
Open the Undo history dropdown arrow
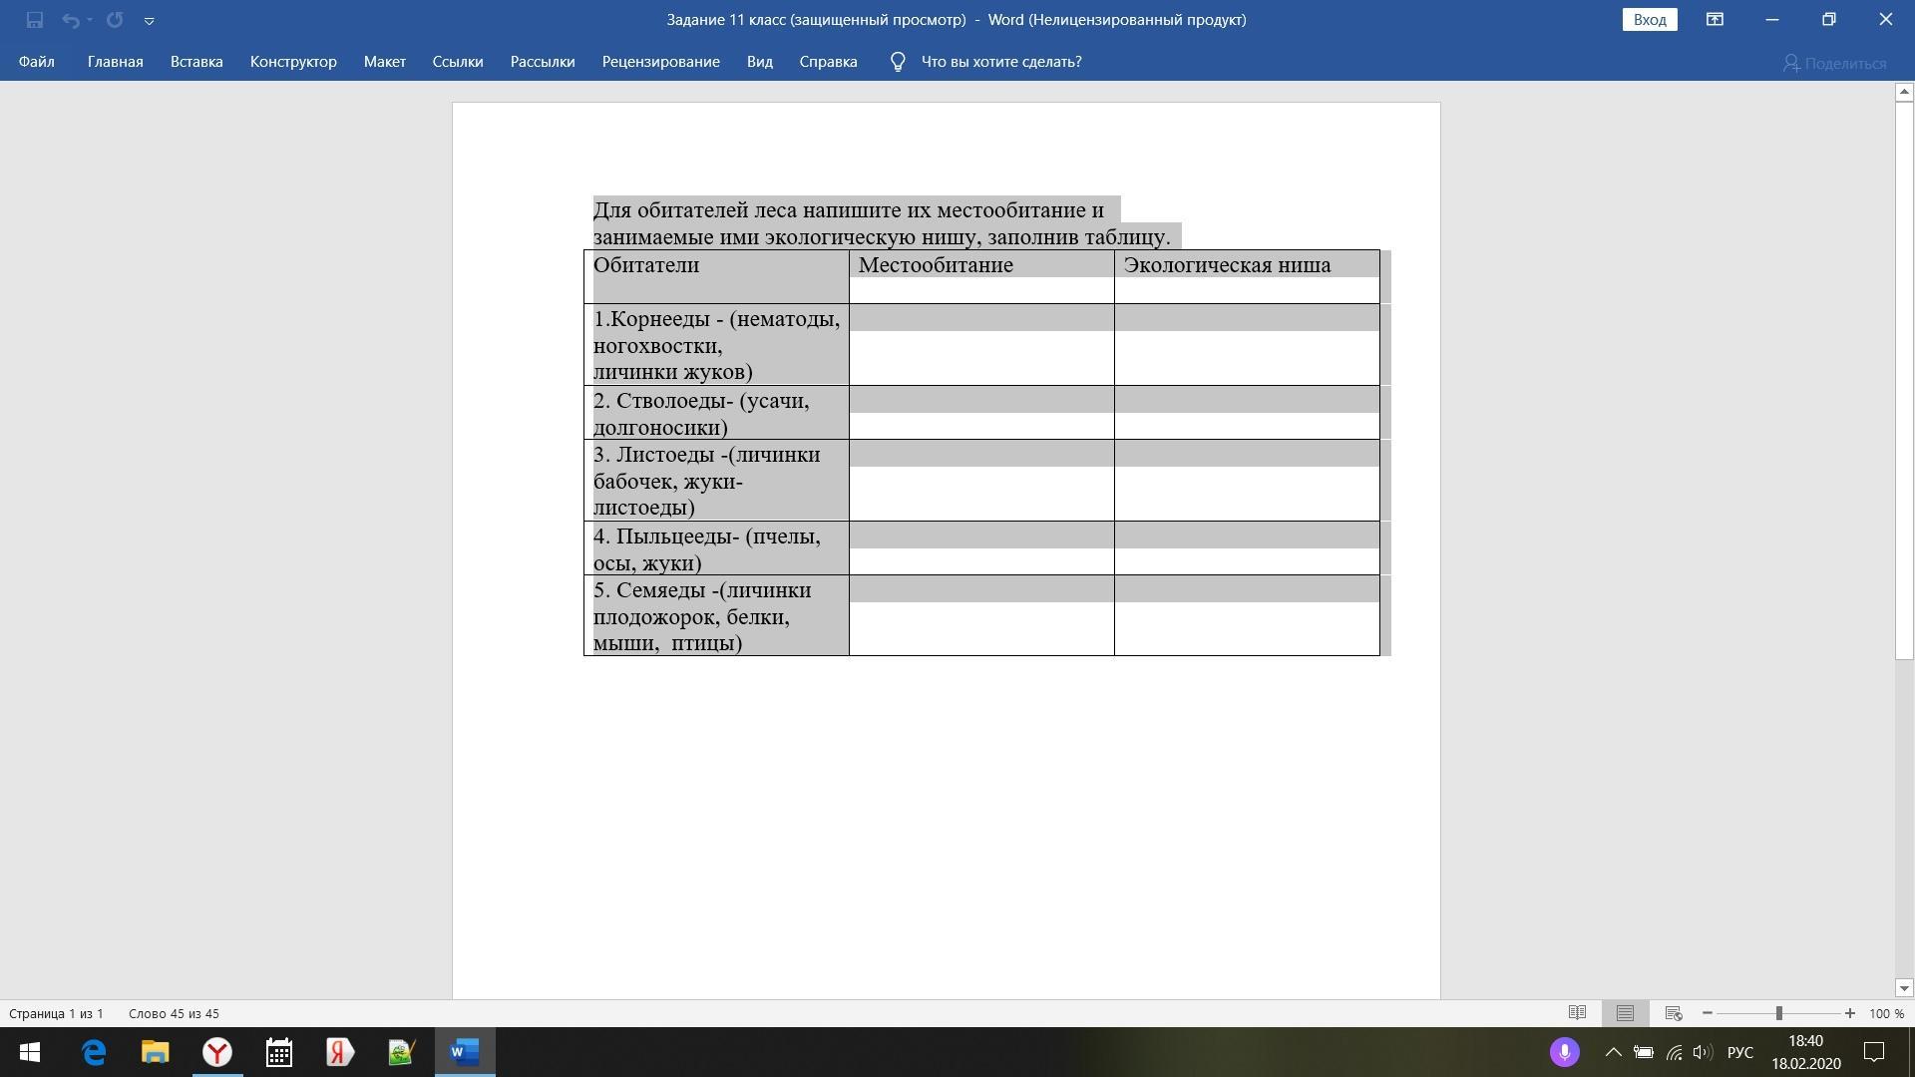90,20
